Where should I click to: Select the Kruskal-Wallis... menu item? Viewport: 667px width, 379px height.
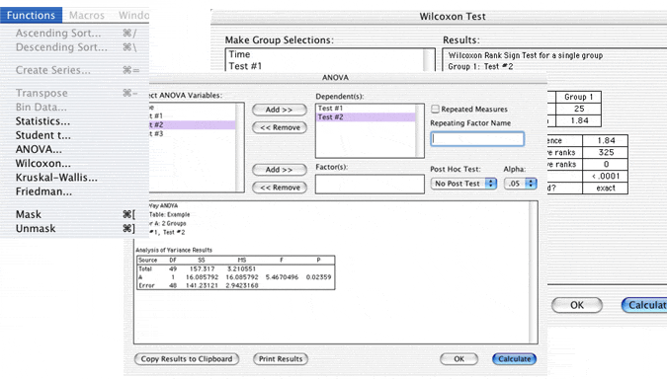click(56, 178)
